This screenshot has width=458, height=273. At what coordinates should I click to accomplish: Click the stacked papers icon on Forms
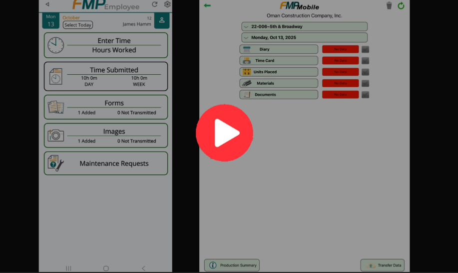point(55,107)
